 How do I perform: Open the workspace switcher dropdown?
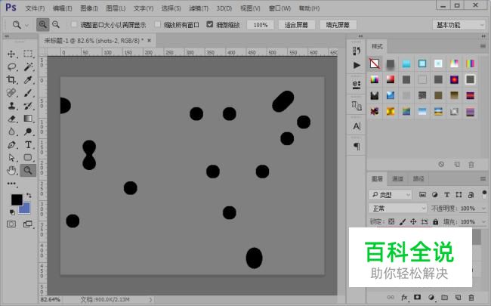click(459, 25)
